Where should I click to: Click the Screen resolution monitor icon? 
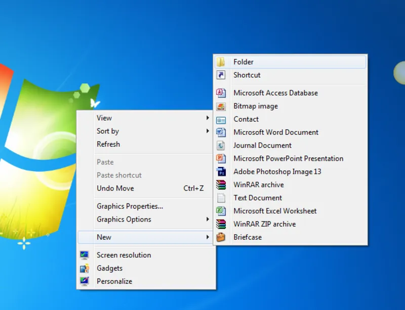point(84,255)
